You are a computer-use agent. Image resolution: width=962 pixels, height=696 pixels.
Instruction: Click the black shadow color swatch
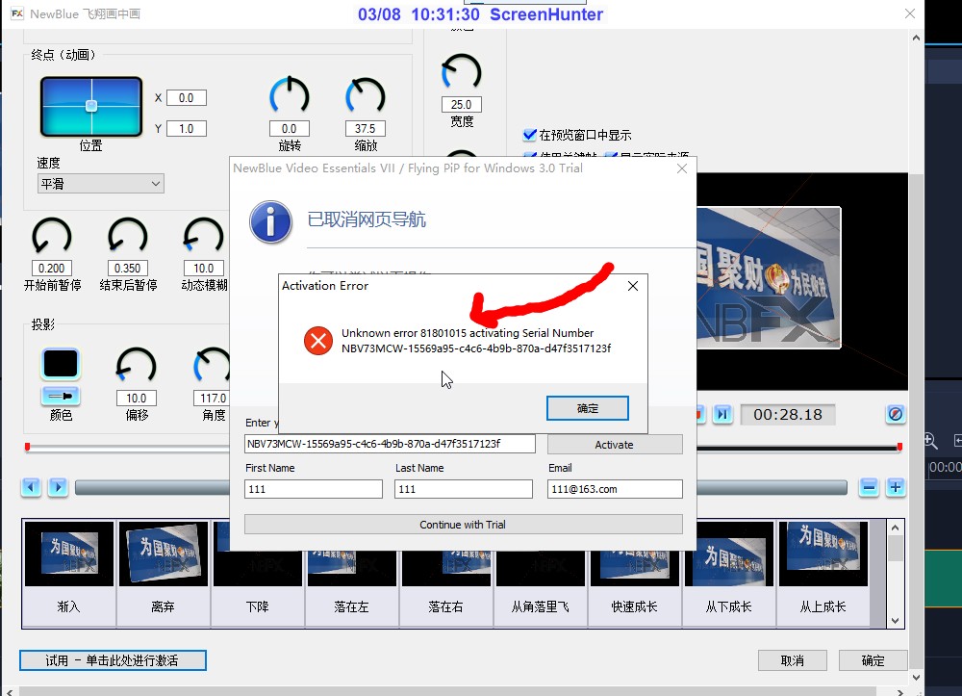click(x=61, y=364)
